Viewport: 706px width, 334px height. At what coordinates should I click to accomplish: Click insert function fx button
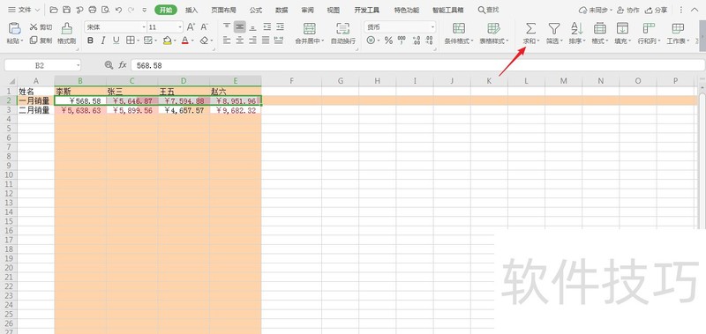click(x=123, y=65)
